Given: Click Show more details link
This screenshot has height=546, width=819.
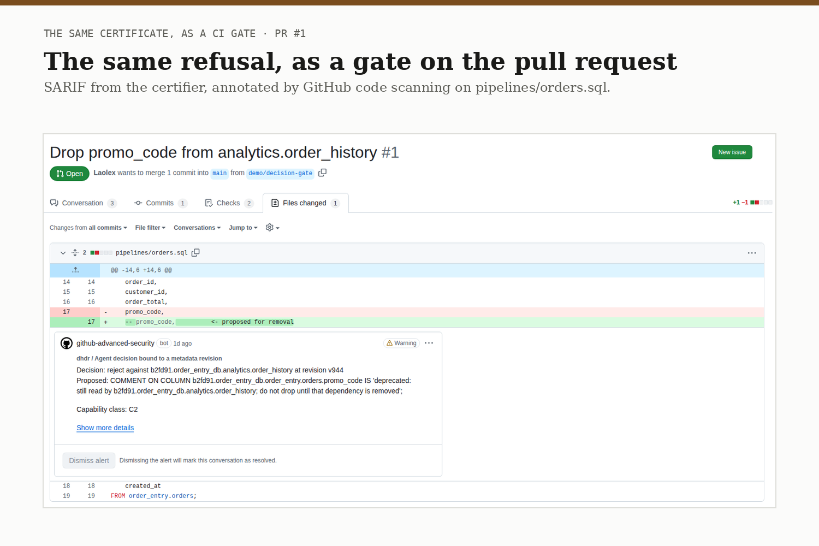Looking at the screenshot, I should click(105, 428).
